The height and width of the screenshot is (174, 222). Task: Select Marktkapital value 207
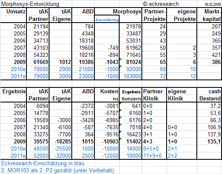pos(216,26)
